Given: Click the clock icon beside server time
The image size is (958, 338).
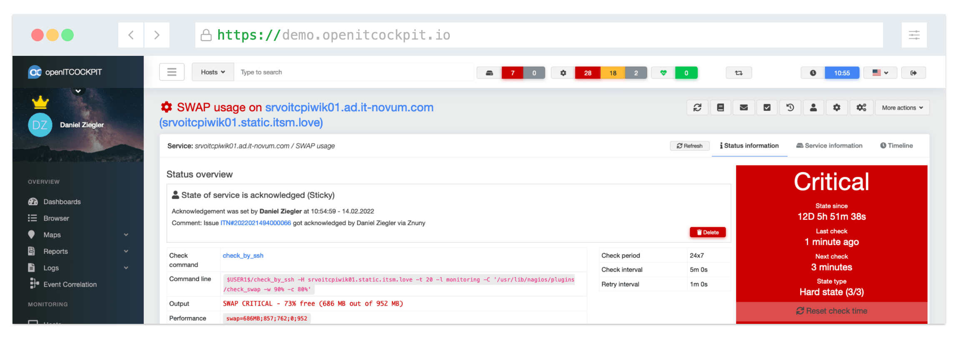Looking at the screenshot, I should pyautogui.click(x=813, y=73).
